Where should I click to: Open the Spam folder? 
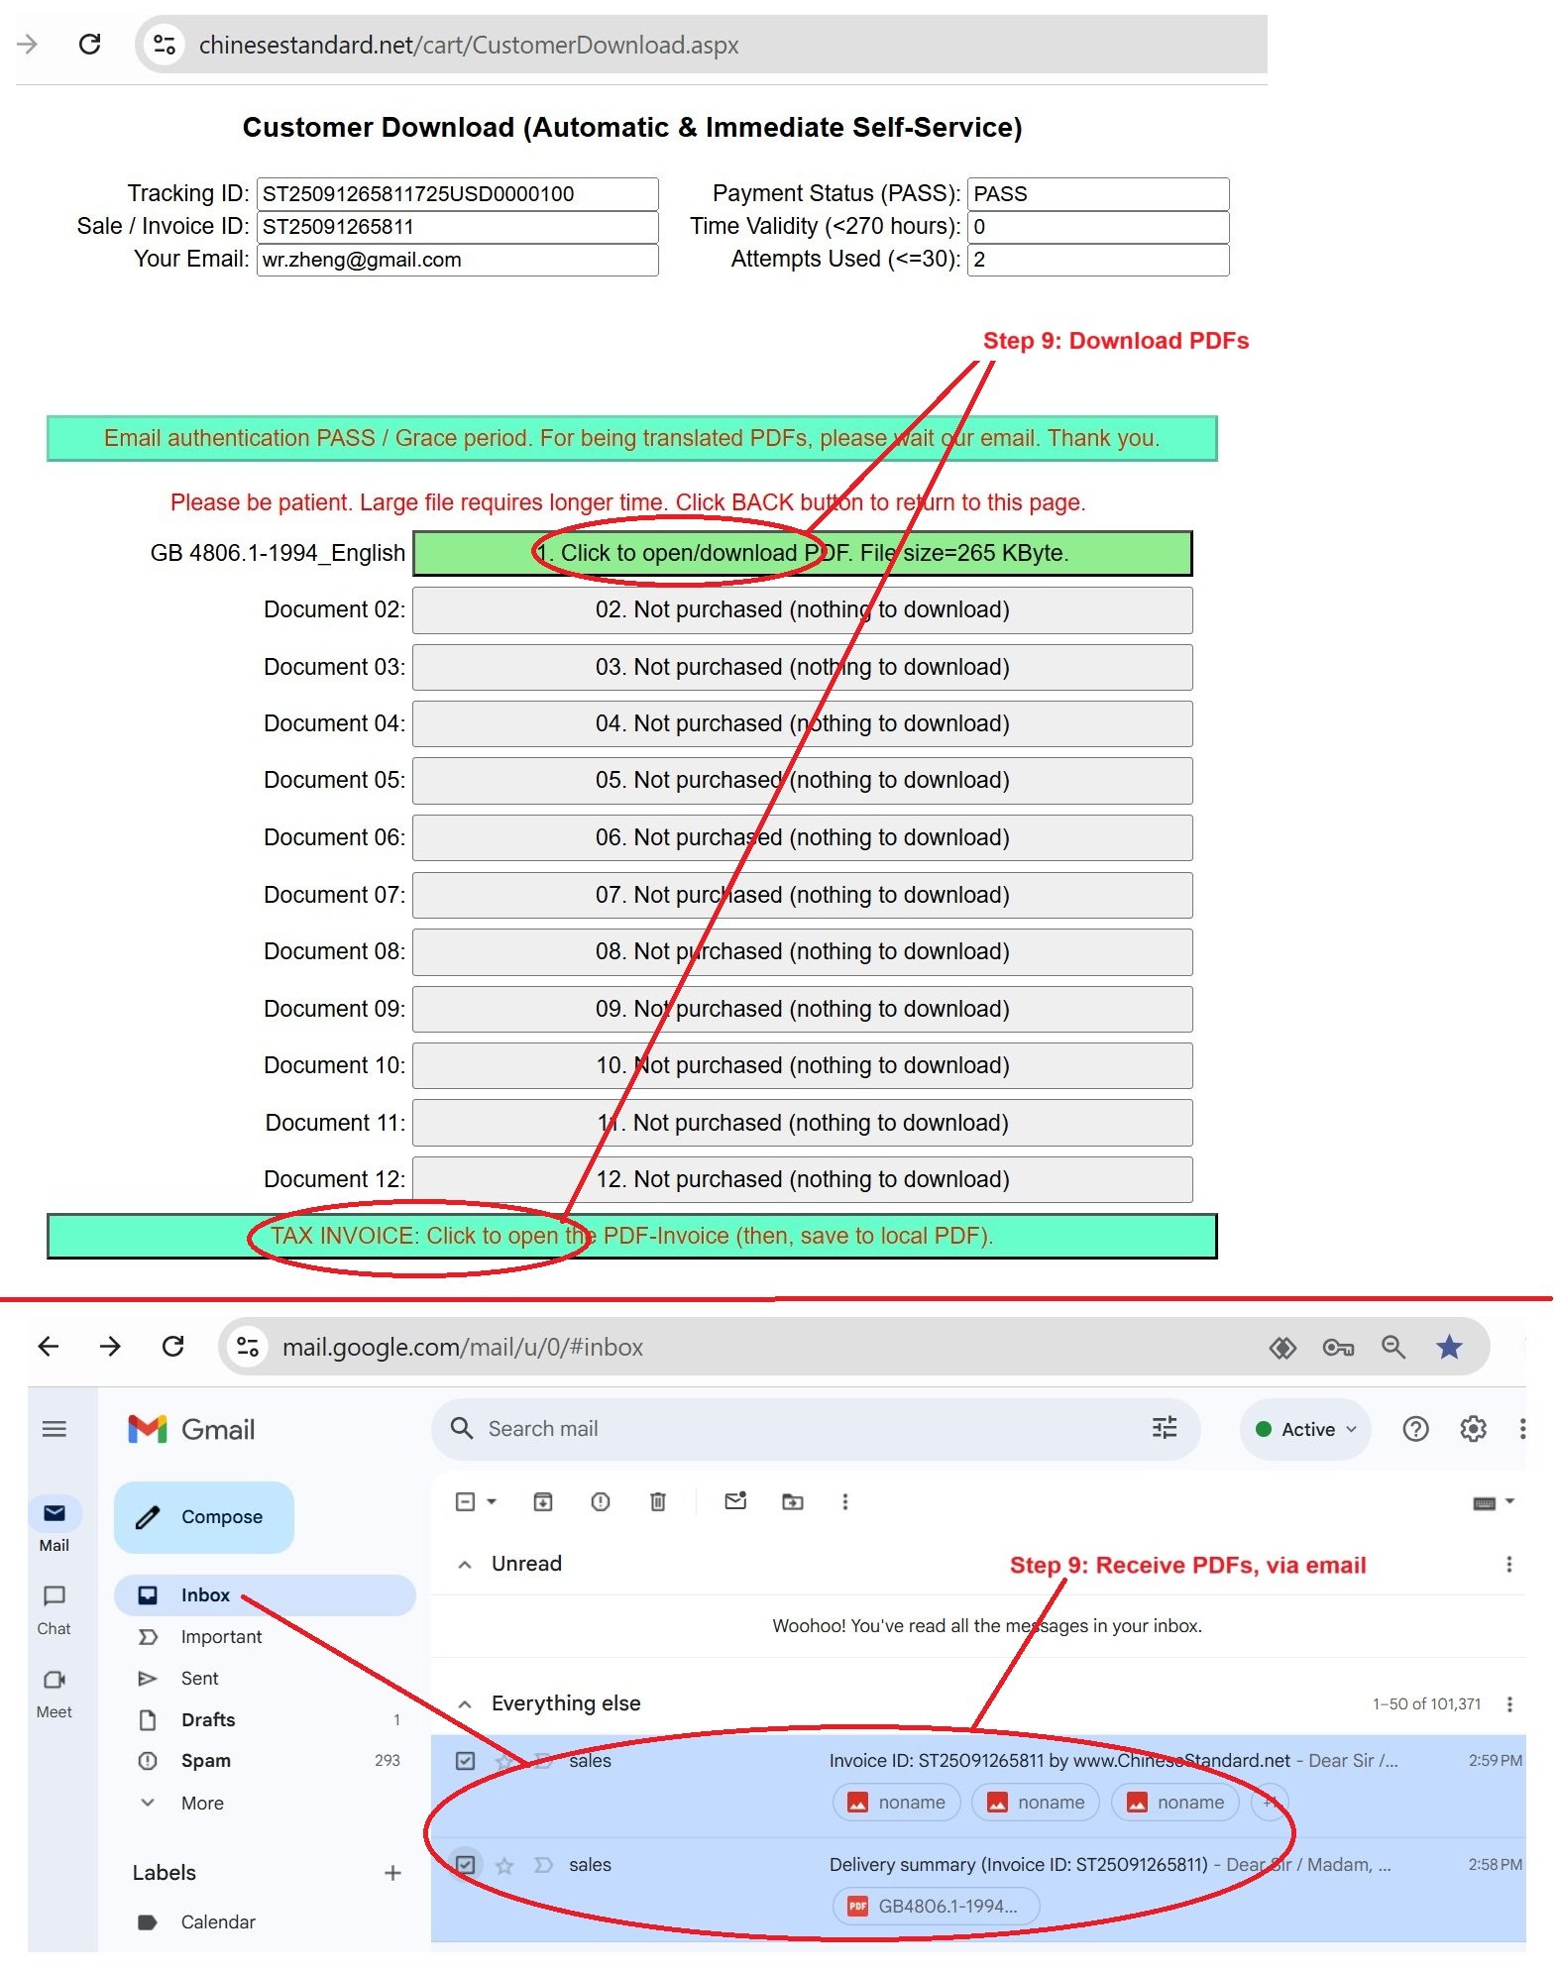pos(206,1760)
